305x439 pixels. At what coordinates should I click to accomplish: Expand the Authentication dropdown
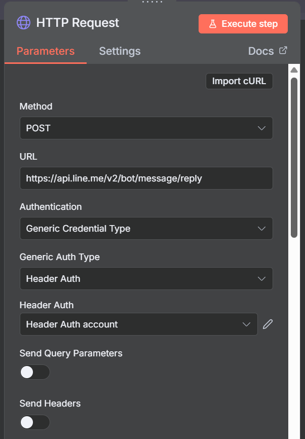coord(146,229)
